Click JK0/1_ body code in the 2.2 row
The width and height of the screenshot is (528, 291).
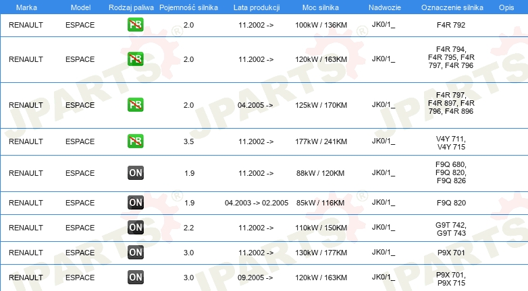(x=384, y=228)
